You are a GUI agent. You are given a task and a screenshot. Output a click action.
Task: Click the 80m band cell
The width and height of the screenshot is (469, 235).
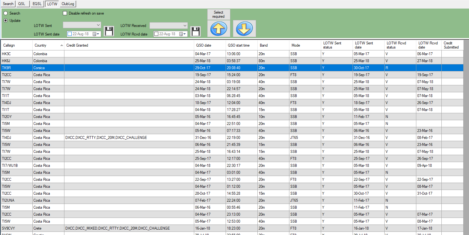[x=273, y=61]
